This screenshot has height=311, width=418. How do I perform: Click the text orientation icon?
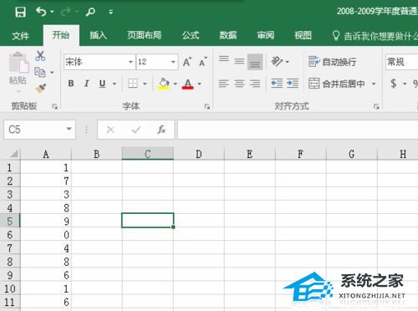point(277,61)
